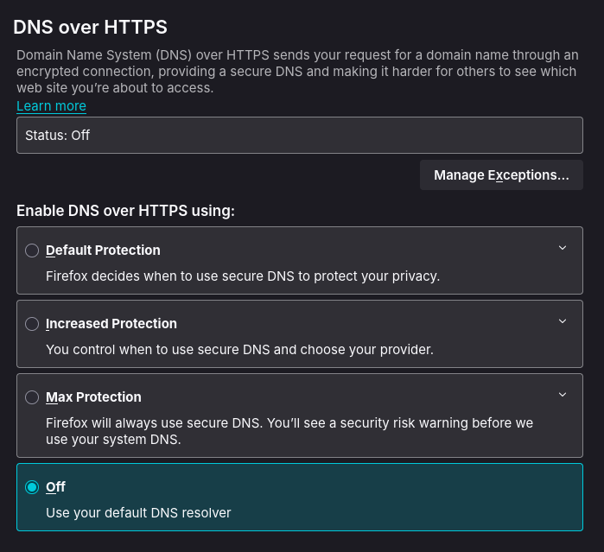
Task: Select the Max Protection radio button
Action: (32, 397)
